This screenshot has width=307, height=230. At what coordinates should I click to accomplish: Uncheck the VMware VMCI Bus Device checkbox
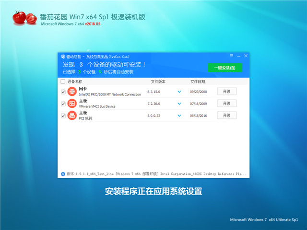coord(63,103)
